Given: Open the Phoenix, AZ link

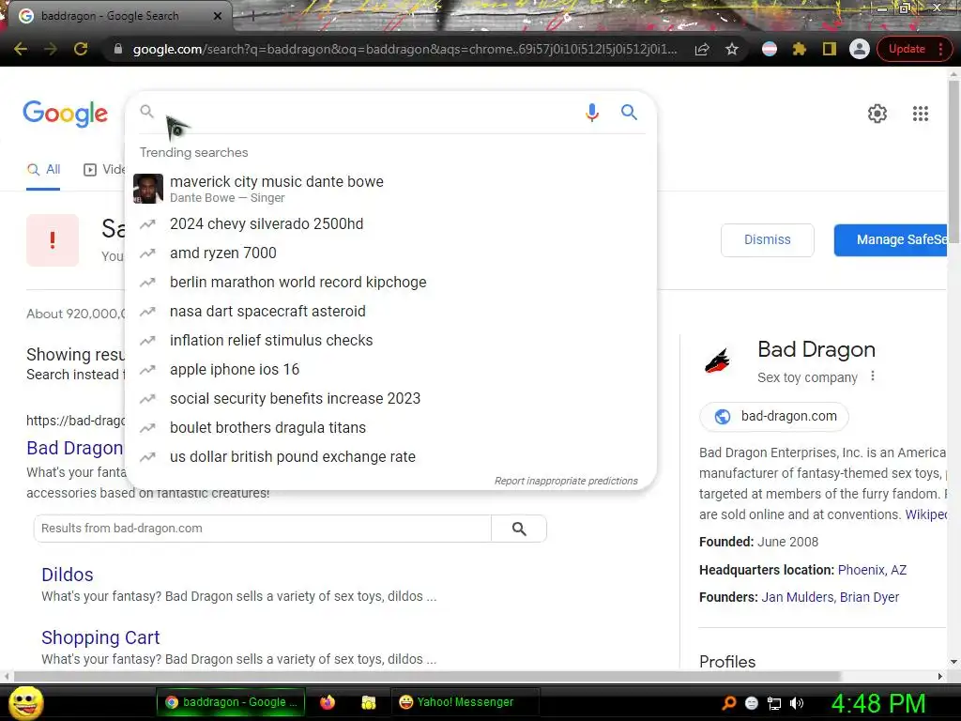Looking at the screenshot, I should pos(872,570).
